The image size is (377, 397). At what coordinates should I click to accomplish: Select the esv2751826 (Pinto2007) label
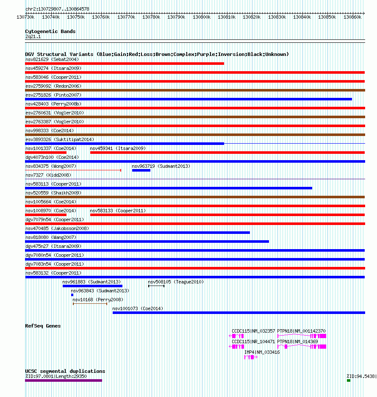[53, 95]
